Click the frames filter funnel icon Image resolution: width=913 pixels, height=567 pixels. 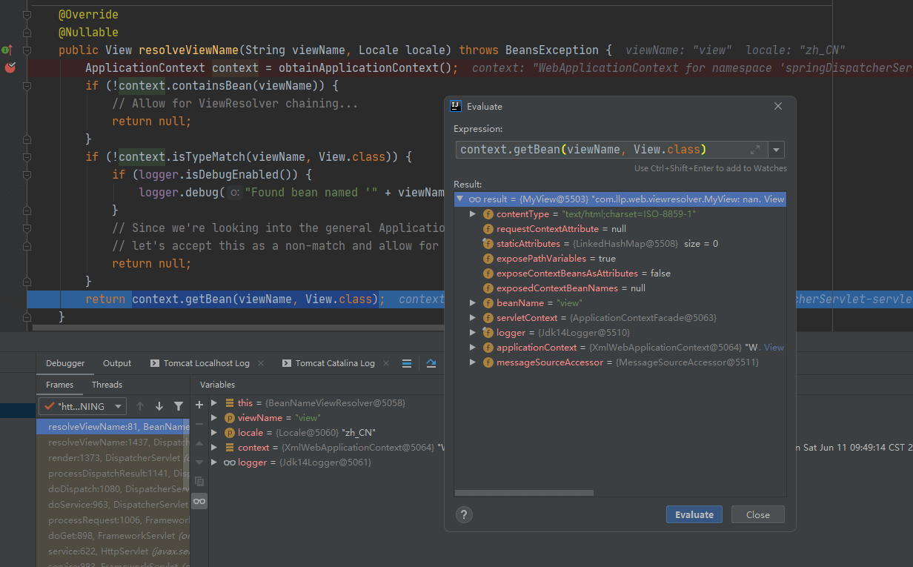pyautogui.click(x=178, y=406)
